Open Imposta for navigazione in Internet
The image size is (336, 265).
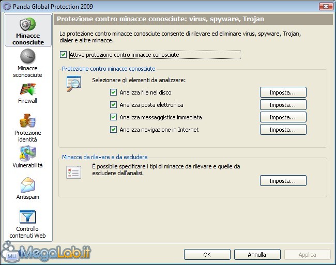click(283, 130)
